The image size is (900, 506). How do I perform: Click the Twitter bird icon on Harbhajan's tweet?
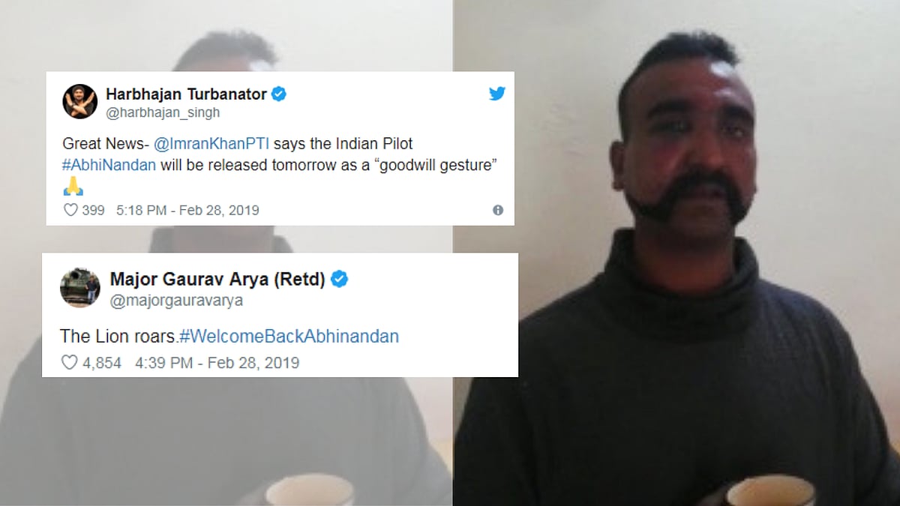pos(496,94)
